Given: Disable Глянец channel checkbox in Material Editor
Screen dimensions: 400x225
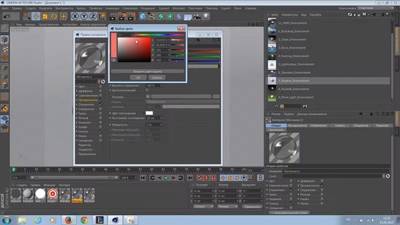Looking at the screenshot, I should (x=101, y=131).
